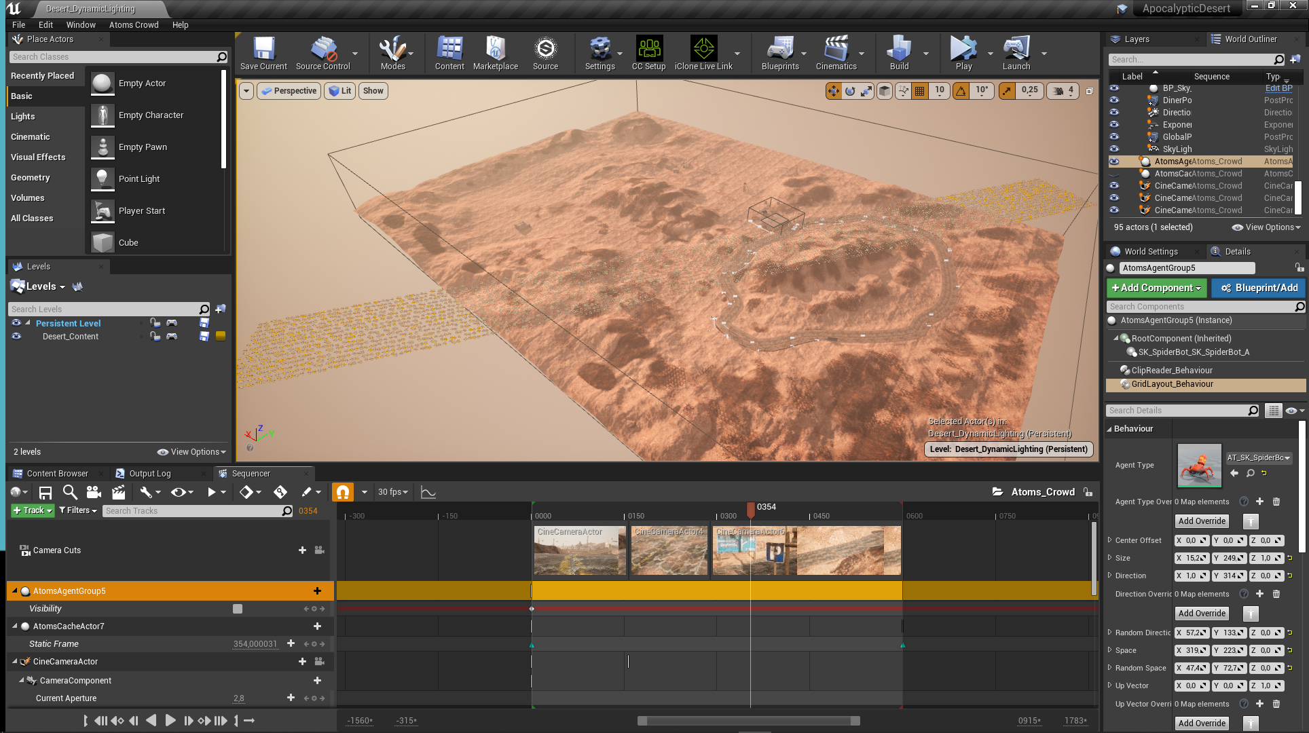Open the Help menu
This screenshot has height=733, width=1309.
tap(181, 24)
